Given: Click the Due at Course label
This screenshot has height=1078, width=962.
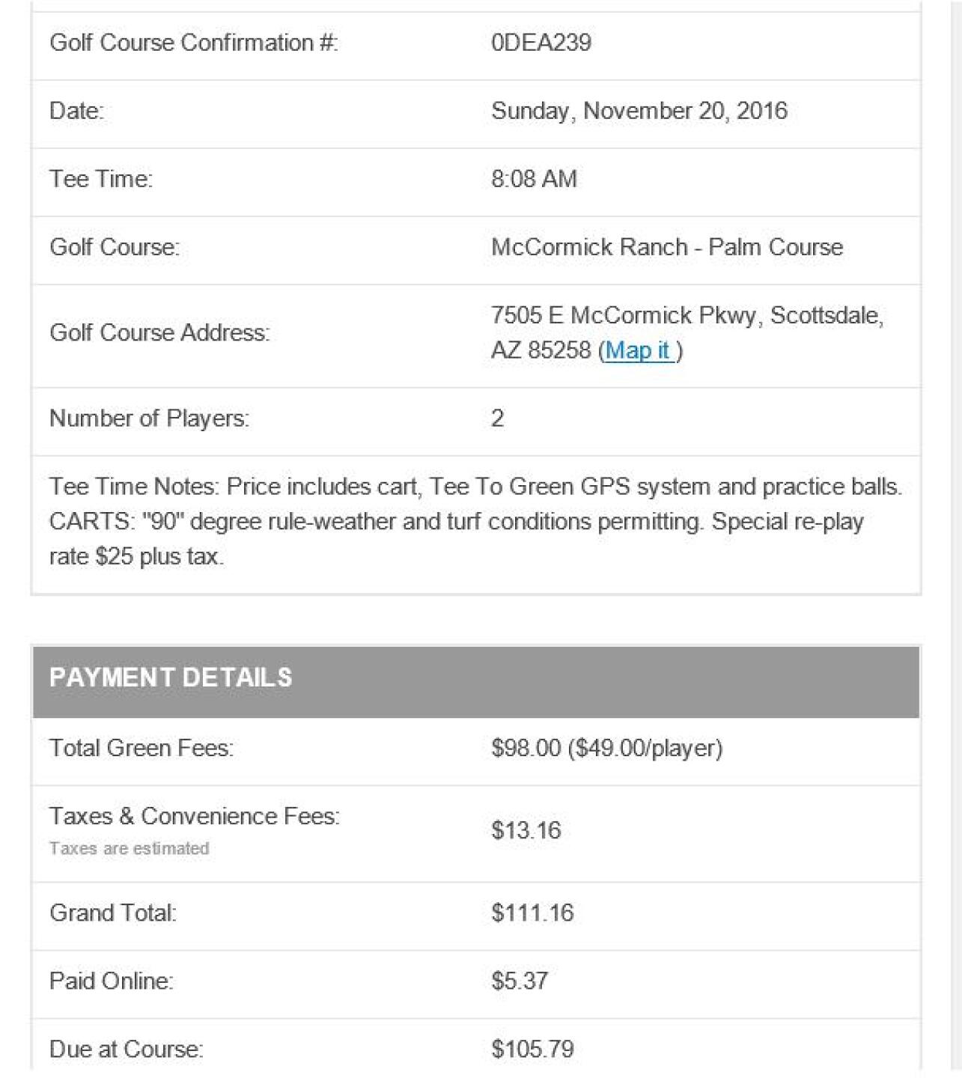Looking at the screenshot, I should [x=126, y=1049].
